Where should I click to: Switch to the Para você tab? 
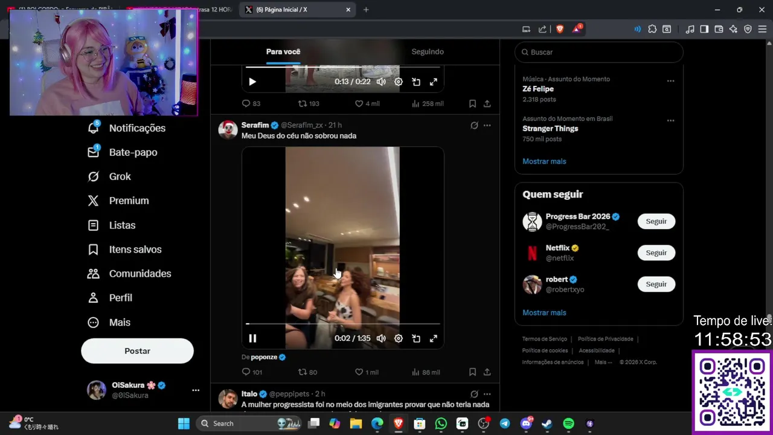click(283, 52)
